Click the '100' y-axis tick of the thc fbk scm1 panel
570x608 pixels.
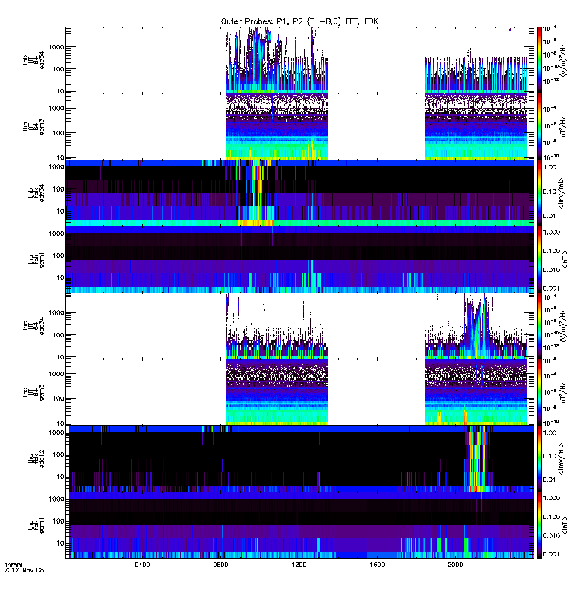coord(59,521)
